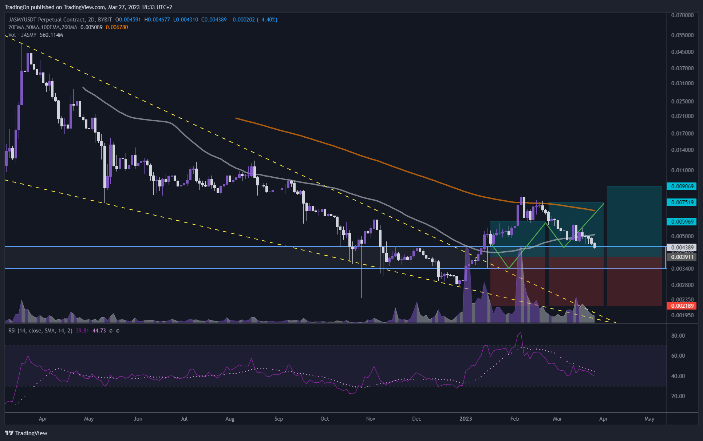The width and height of the screenshot is (703, 441).
Task: Click the 0.009069 target price label
Action: pos(682,186)
